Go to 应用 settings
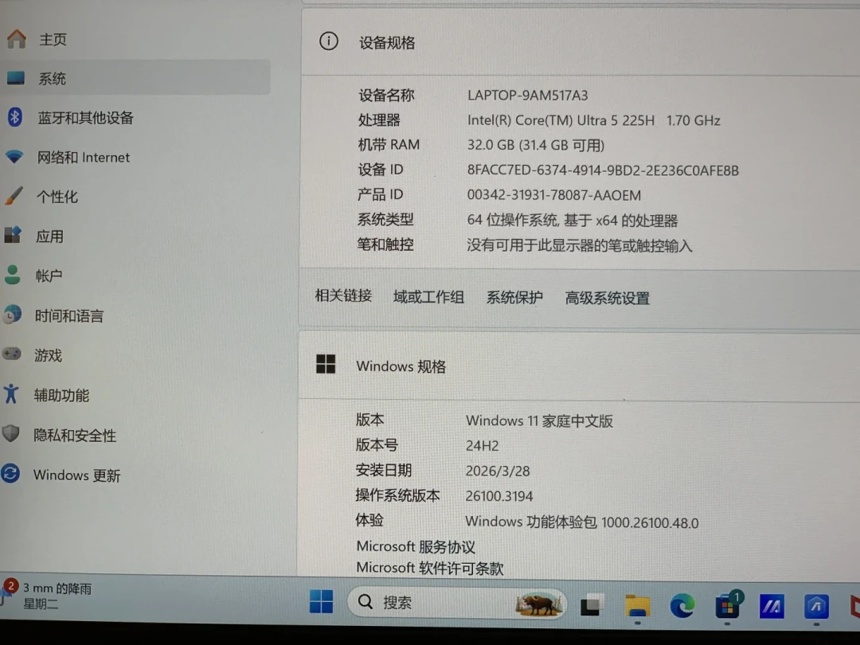 (x=50, y=236)
